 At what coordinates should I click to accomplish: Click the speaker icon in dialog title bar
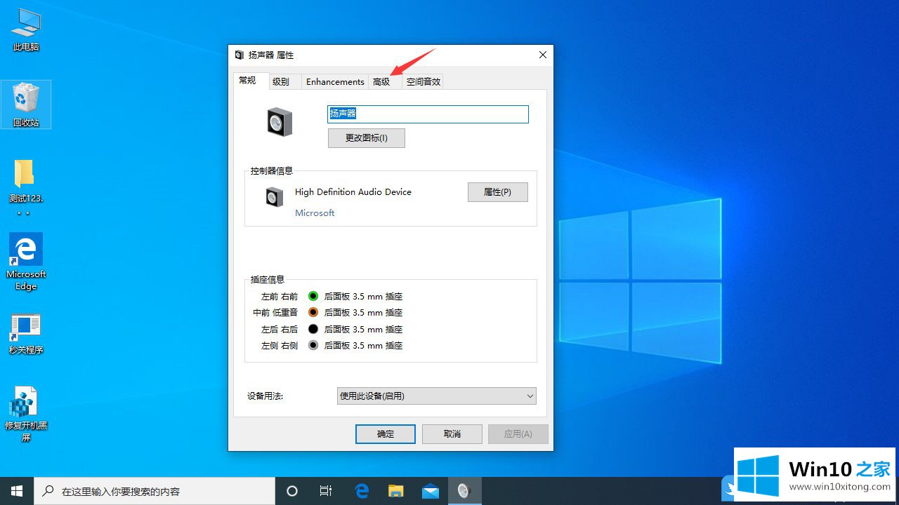(239, 55)
